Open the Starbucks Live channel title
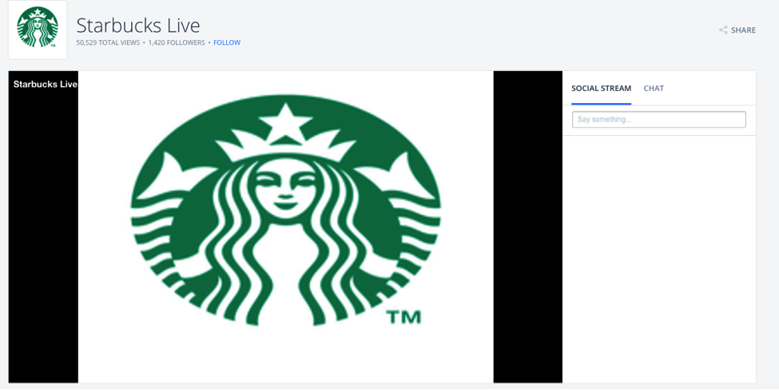Viewport: 779px width, 390px height. tap(138, 26)
